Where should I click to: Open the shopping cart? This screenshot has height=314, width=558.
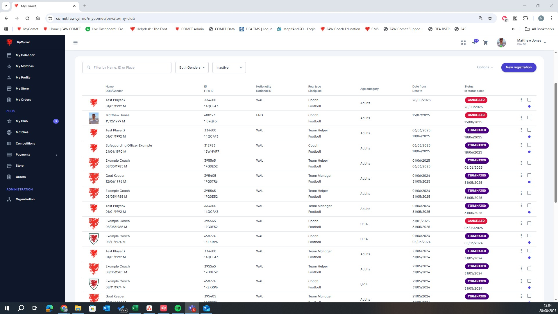485,43
